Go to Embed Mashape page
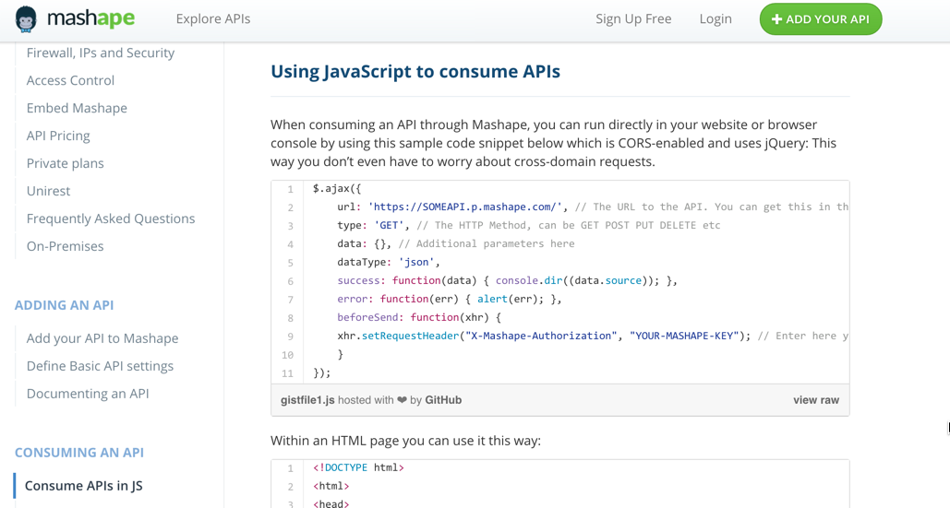950x508 pixels. pyautogui.click(x=77, y=108)
